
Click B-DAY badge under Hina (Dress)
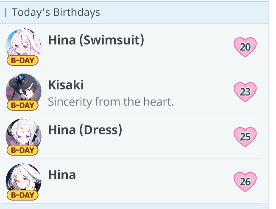tap(22, 150)
